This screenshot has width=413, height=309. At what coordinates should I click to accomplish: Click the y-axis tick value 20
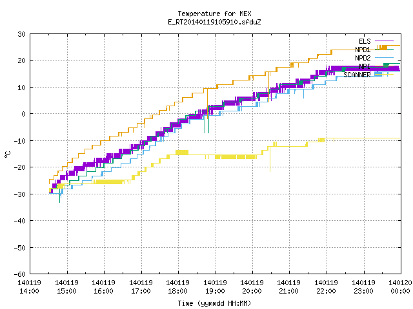point(21,61)
